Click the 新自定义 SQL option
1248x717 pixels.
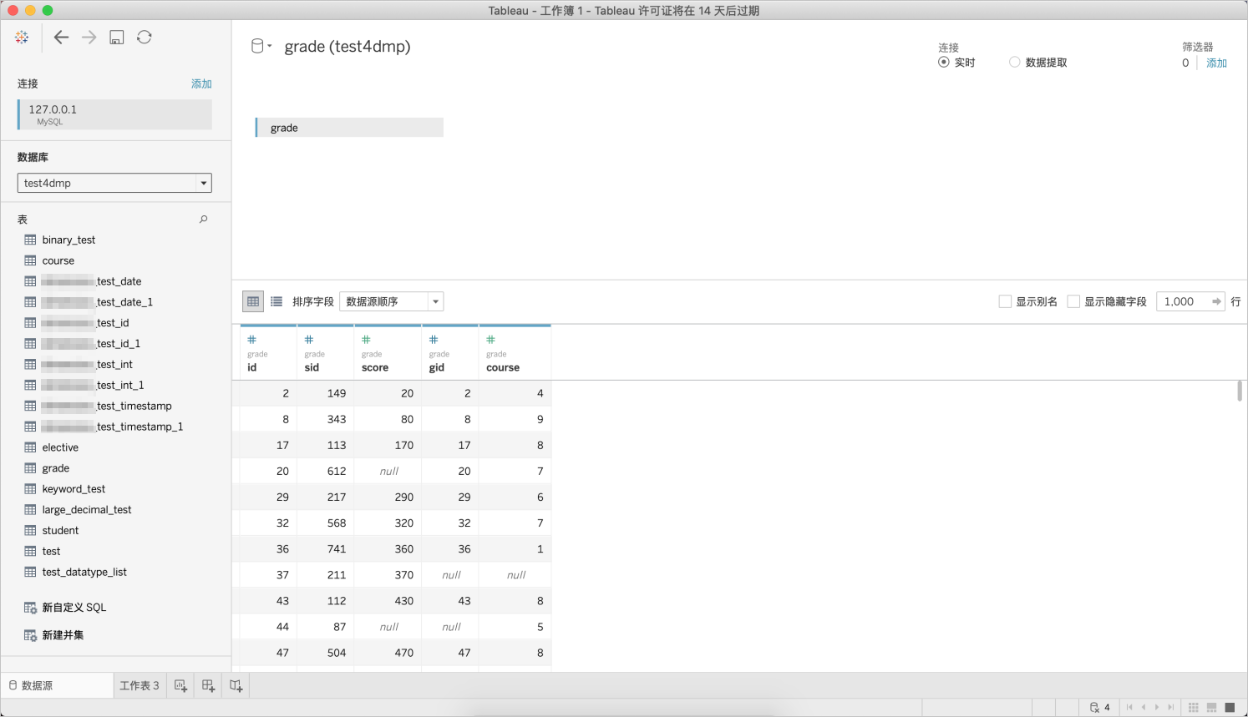tap(74, 608)
